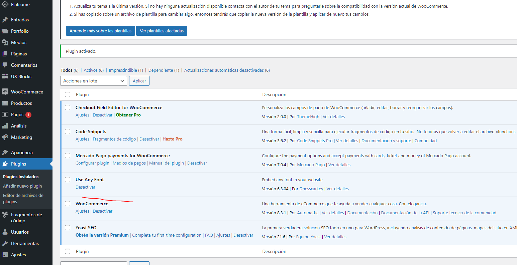
Task: Click the Automattic author link
Action: (308, 213)
